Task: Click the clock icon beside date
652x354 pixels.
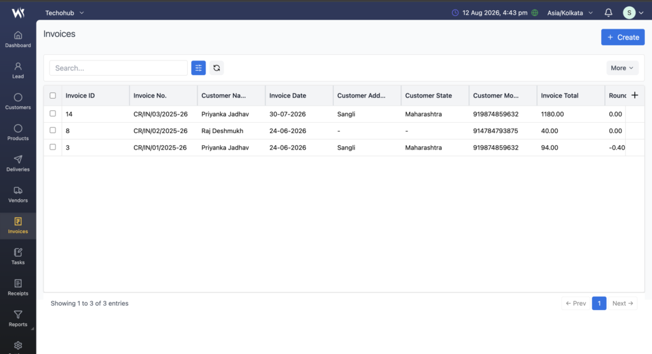Action: point(455,13)
